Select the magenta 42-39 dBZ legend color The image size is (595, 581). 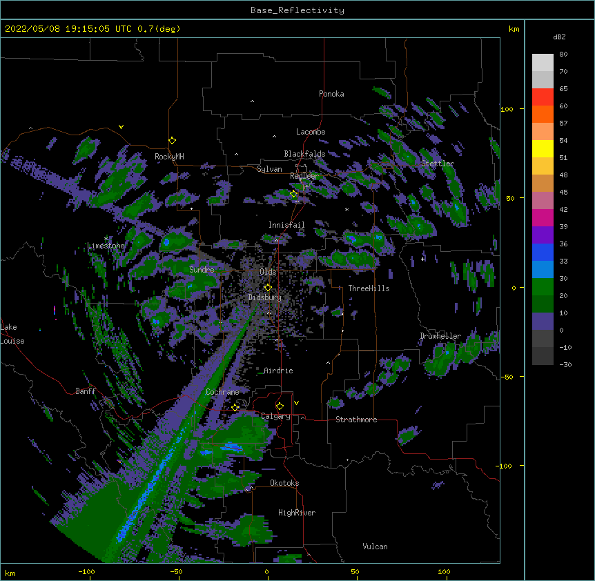coord(543,218)
